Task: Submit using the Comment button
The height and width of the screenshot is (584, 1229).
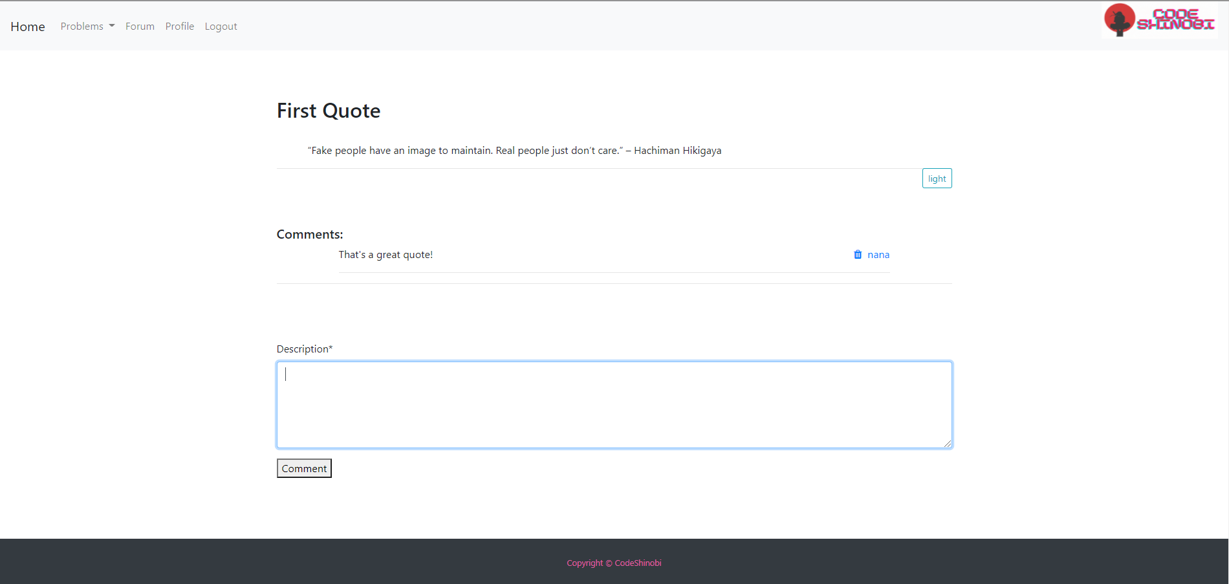Action: (303, 468)
